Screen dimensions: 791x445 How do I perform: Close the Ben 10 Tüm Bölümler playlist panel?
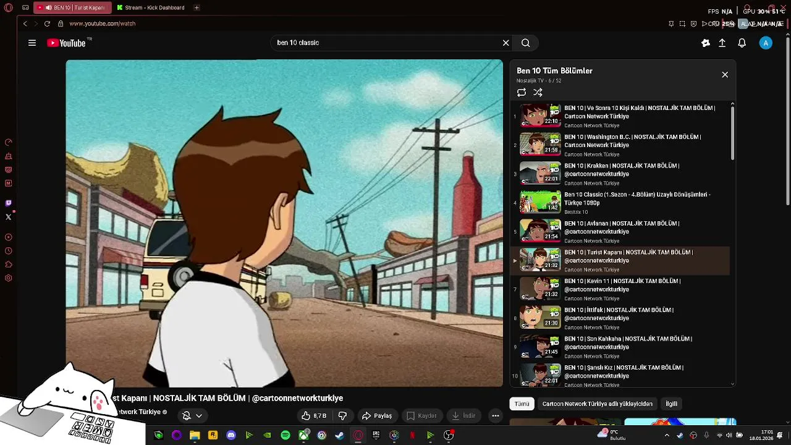[725, 75]
